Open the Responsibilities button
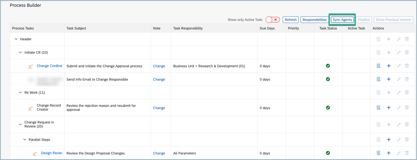 click(314, 20)
